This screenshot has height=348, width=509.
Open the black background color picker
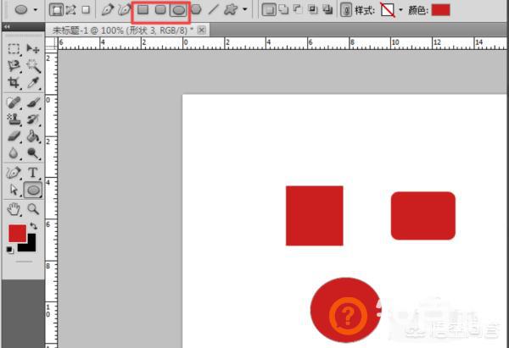coord(30,246)
